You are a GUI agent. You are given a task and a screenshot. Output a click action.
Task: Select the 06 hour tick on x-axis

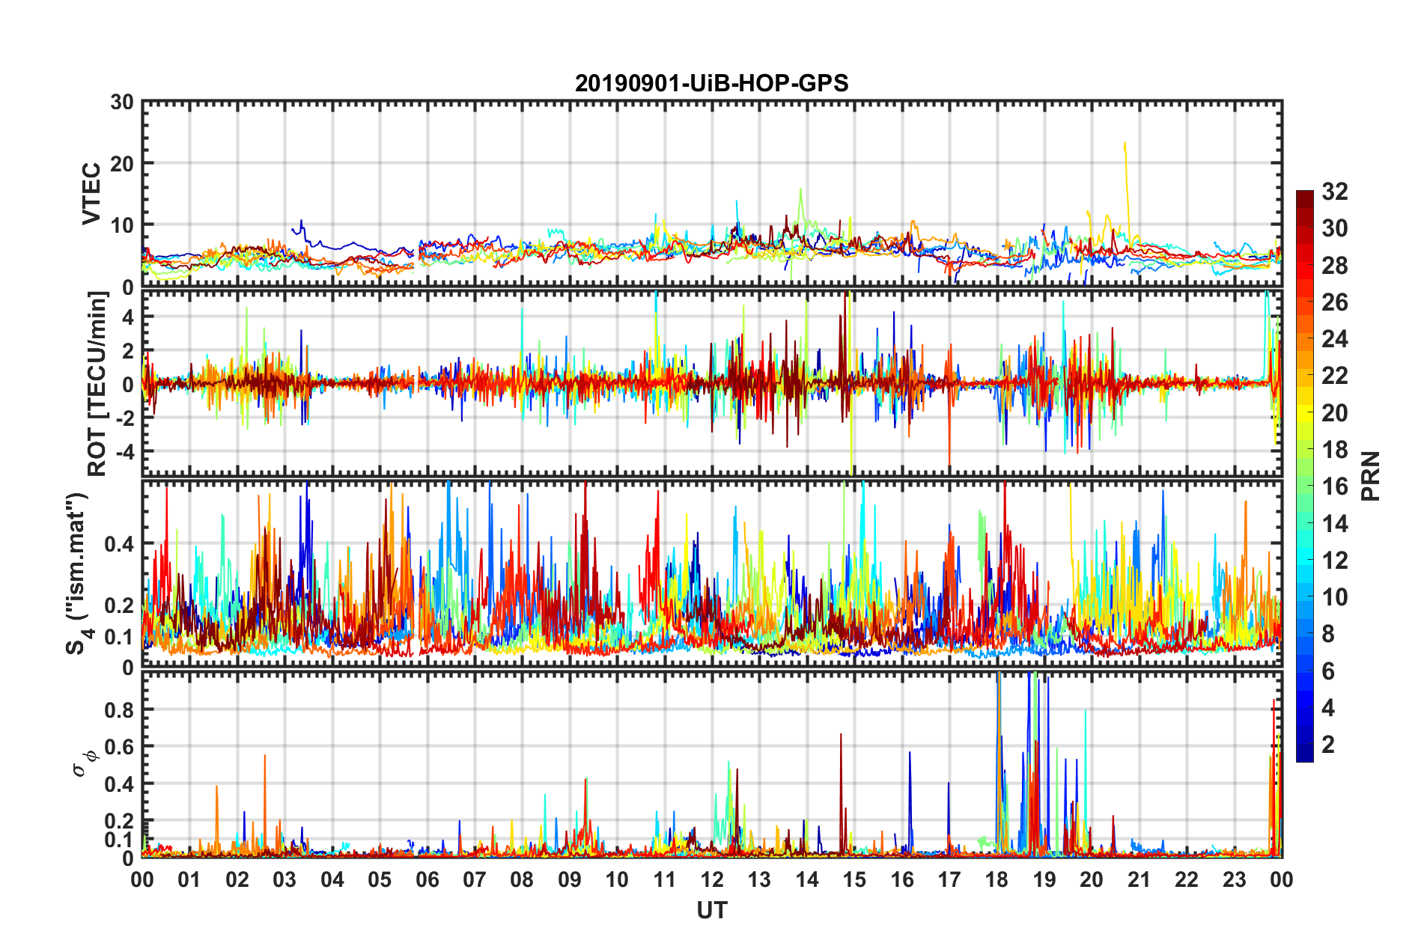(427, 879)
